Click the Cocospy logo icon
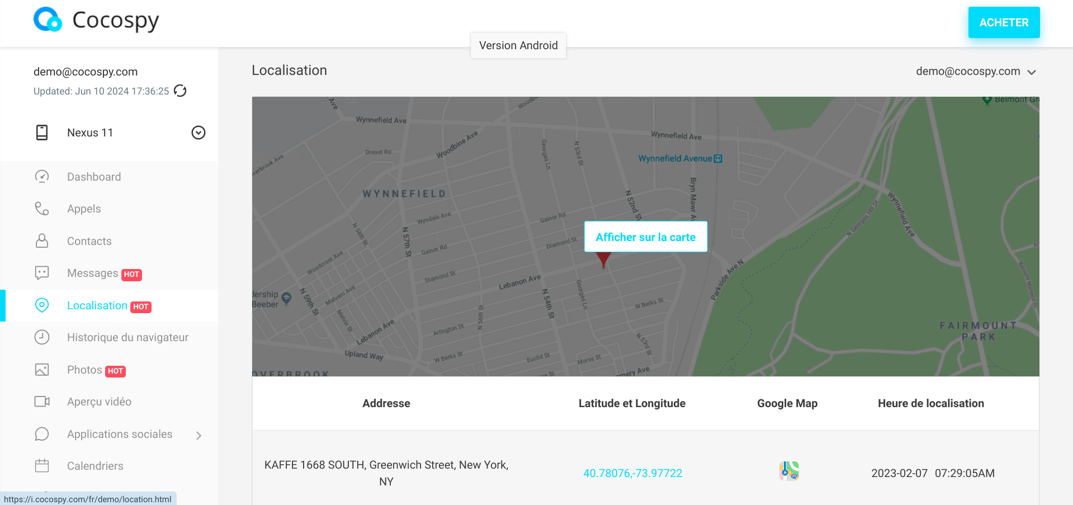Viewport: 1073px width, 505px height. (48, 20)
